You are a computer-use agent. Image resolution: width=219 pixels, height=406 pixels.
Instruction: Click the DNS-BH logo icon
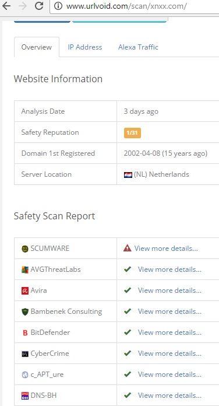(25, 395)
